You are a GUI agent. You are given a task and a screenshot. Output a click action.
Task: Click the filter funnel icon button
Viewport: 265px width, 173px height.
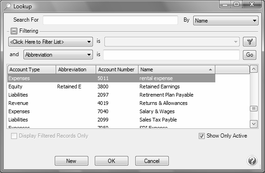coord(249,42)
